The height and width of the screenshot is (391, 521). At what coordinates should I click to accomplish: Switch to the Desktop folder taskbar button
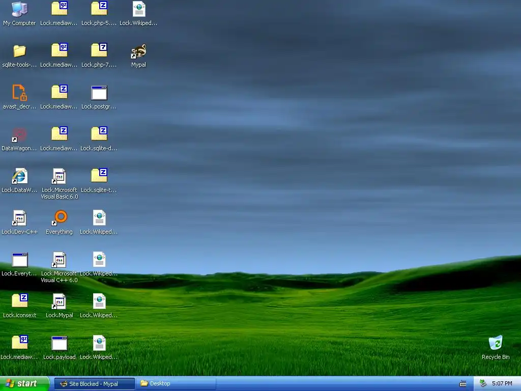(176, 384)
